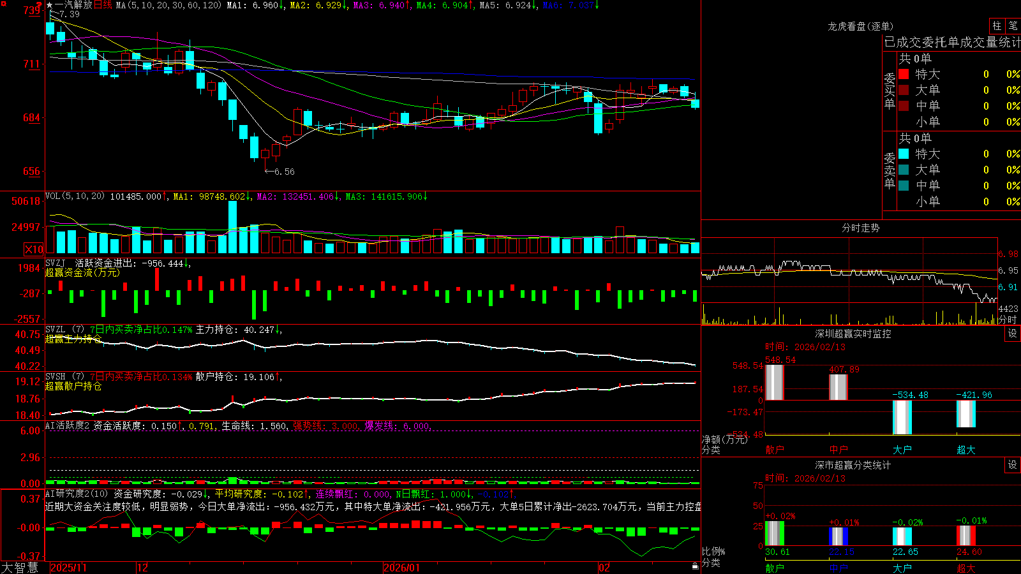This screenshot has width=1021, height=574.
Task: Click the AI活跃度2 indicator title
Action: pos(67,425)
